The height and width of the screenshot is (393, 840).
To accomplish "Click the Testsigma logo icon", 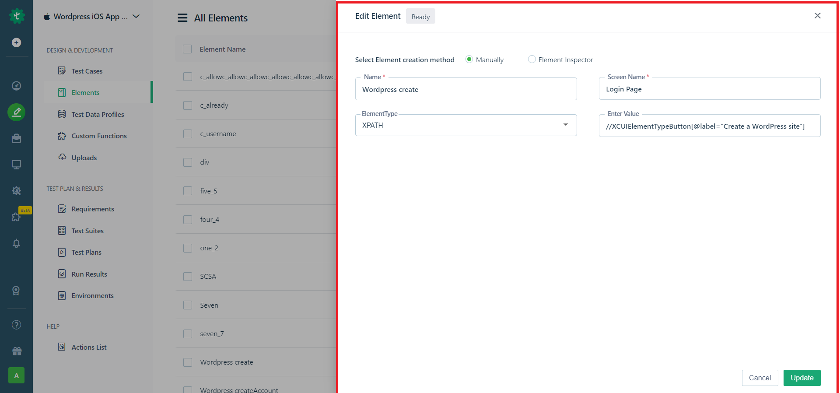I will click(x=17, y=16).
